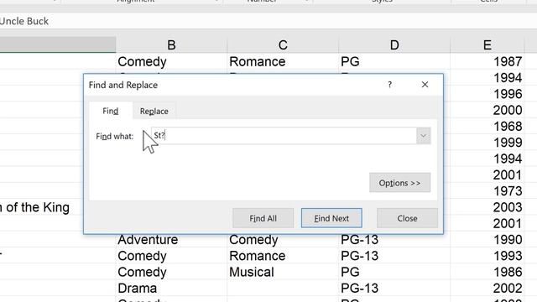Click the Find All button
This screenshot has height=302, width=537.
point(263,218)
